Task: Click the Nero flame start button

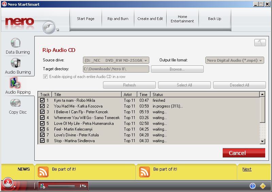Action: 8,183
